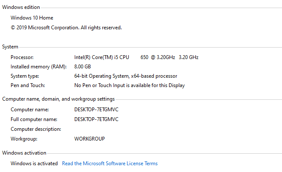Select the 'Intel(R) Core(TM) i5 CPU' processor value
The height and width of the screenshot is (172, 282).
click(x=136, y=57)
